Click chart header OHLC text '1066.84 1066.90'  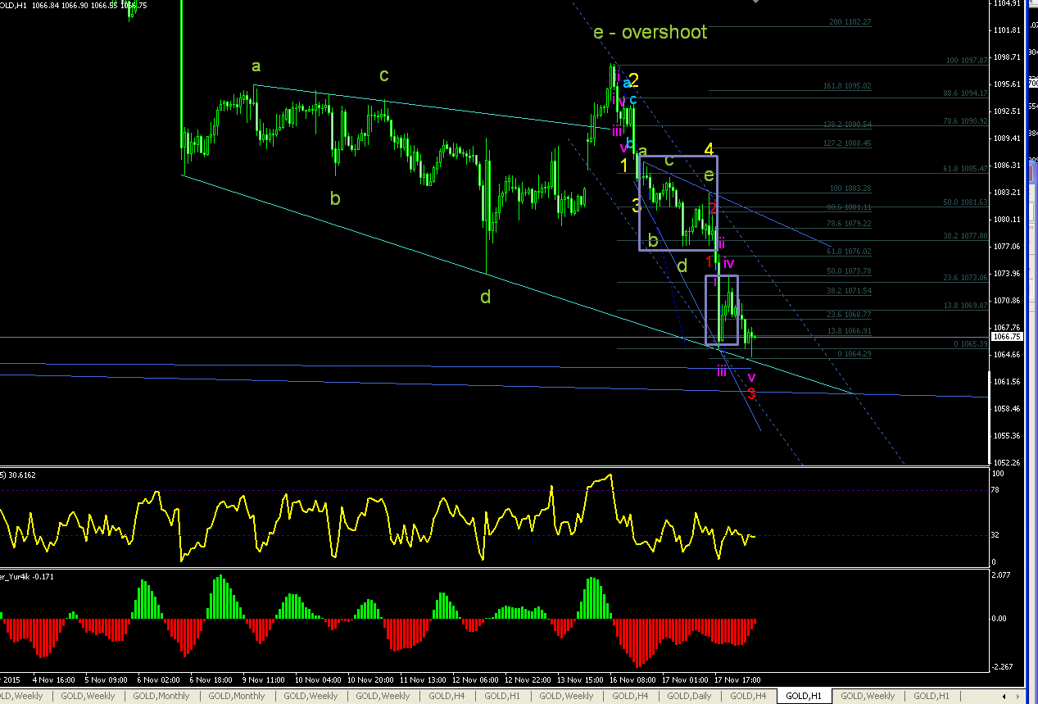pos(60,5)
